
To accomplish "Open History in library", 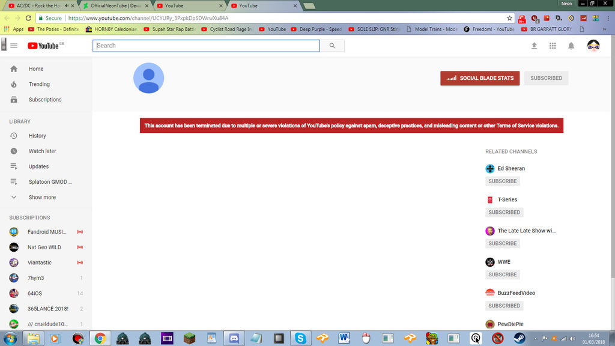I will (x=46, y=136).
